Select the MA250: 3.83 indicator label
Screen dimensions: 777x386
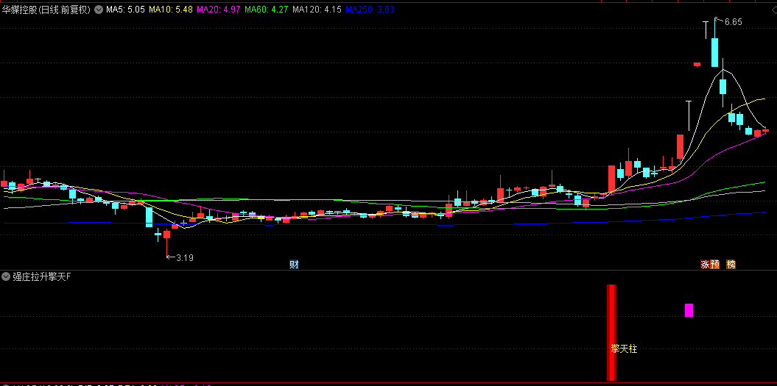[x=370, y=10]
